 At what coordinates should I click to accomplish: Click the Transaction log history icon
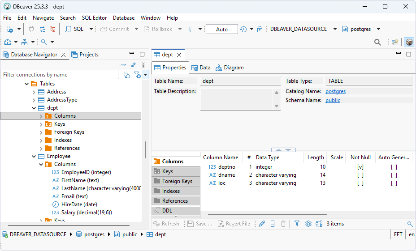coord(243,29)
